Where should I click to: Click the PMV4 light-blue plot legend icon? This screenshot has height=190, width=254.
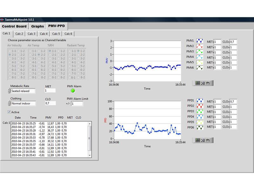click(200, 57)
